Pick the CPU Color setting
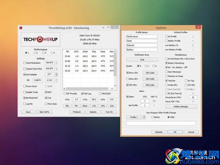Screen dimensions: 220x165 pyautogui.click(x=150, y=73)
